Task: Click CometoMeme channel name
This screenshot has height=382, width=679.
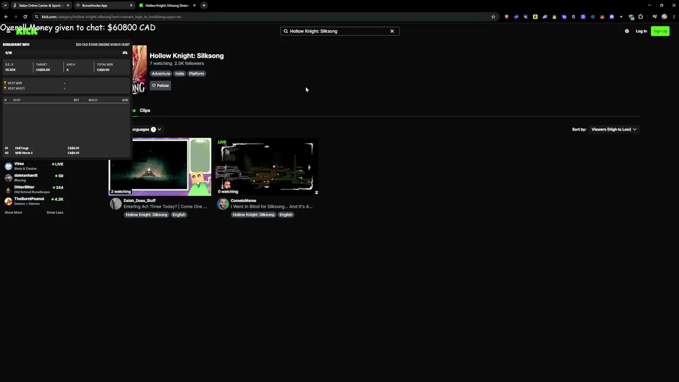Action: [x=243, y=201]
